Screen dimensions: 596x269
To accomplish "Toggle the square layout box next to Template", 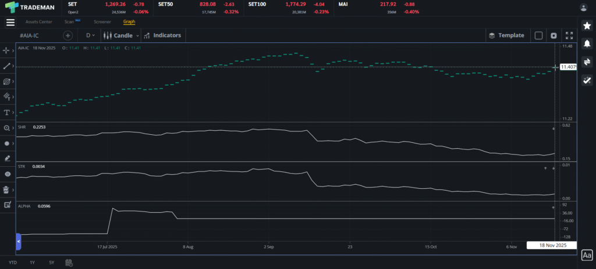I will pyautogui.click(x=538, y=35).
